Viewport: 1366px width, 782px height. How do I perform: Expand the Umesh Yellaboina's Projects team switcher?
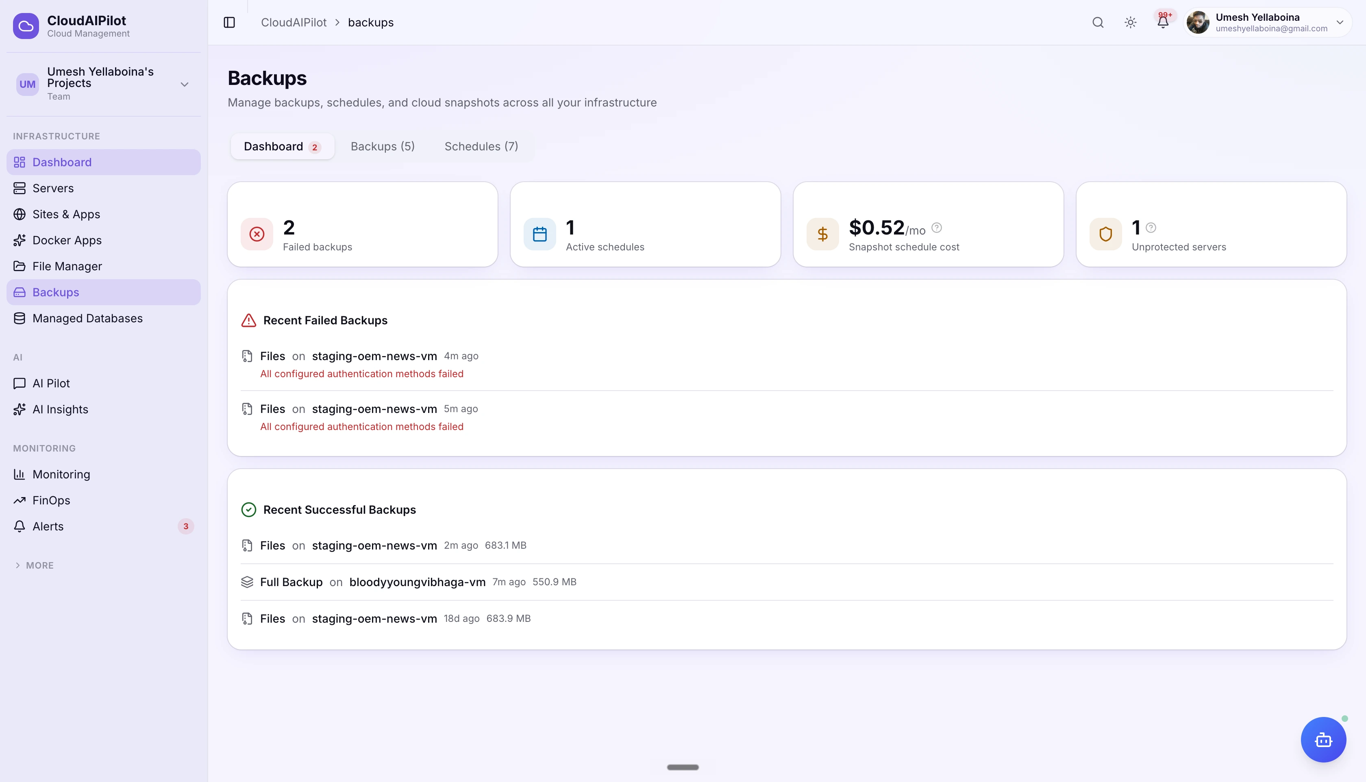103,84
